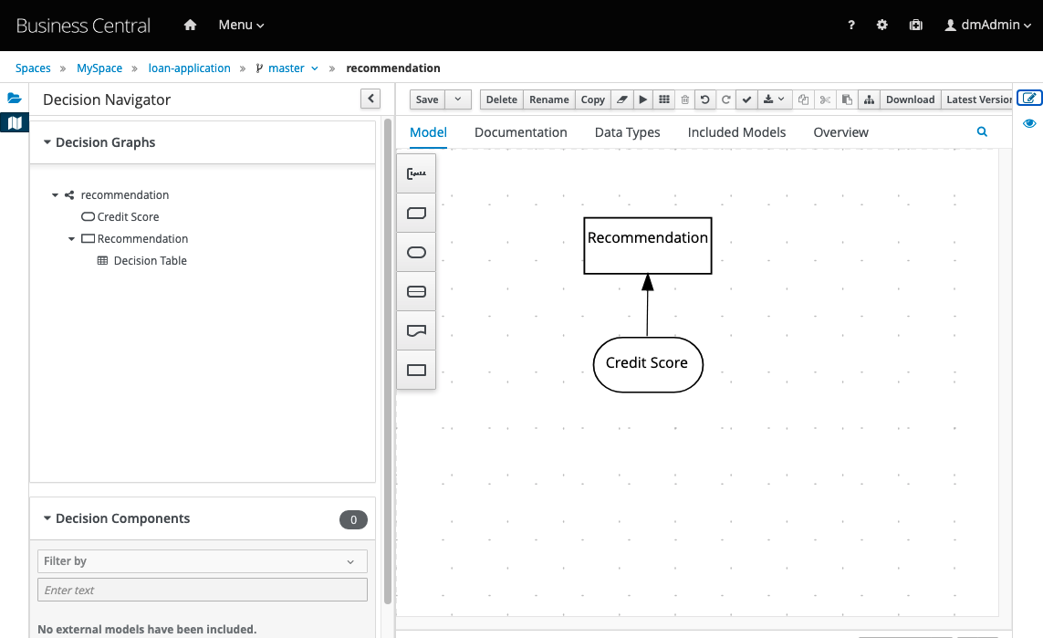Select the Decision rectangle palette shape
Screen dimensions: 1043x638
click(416, 371)
